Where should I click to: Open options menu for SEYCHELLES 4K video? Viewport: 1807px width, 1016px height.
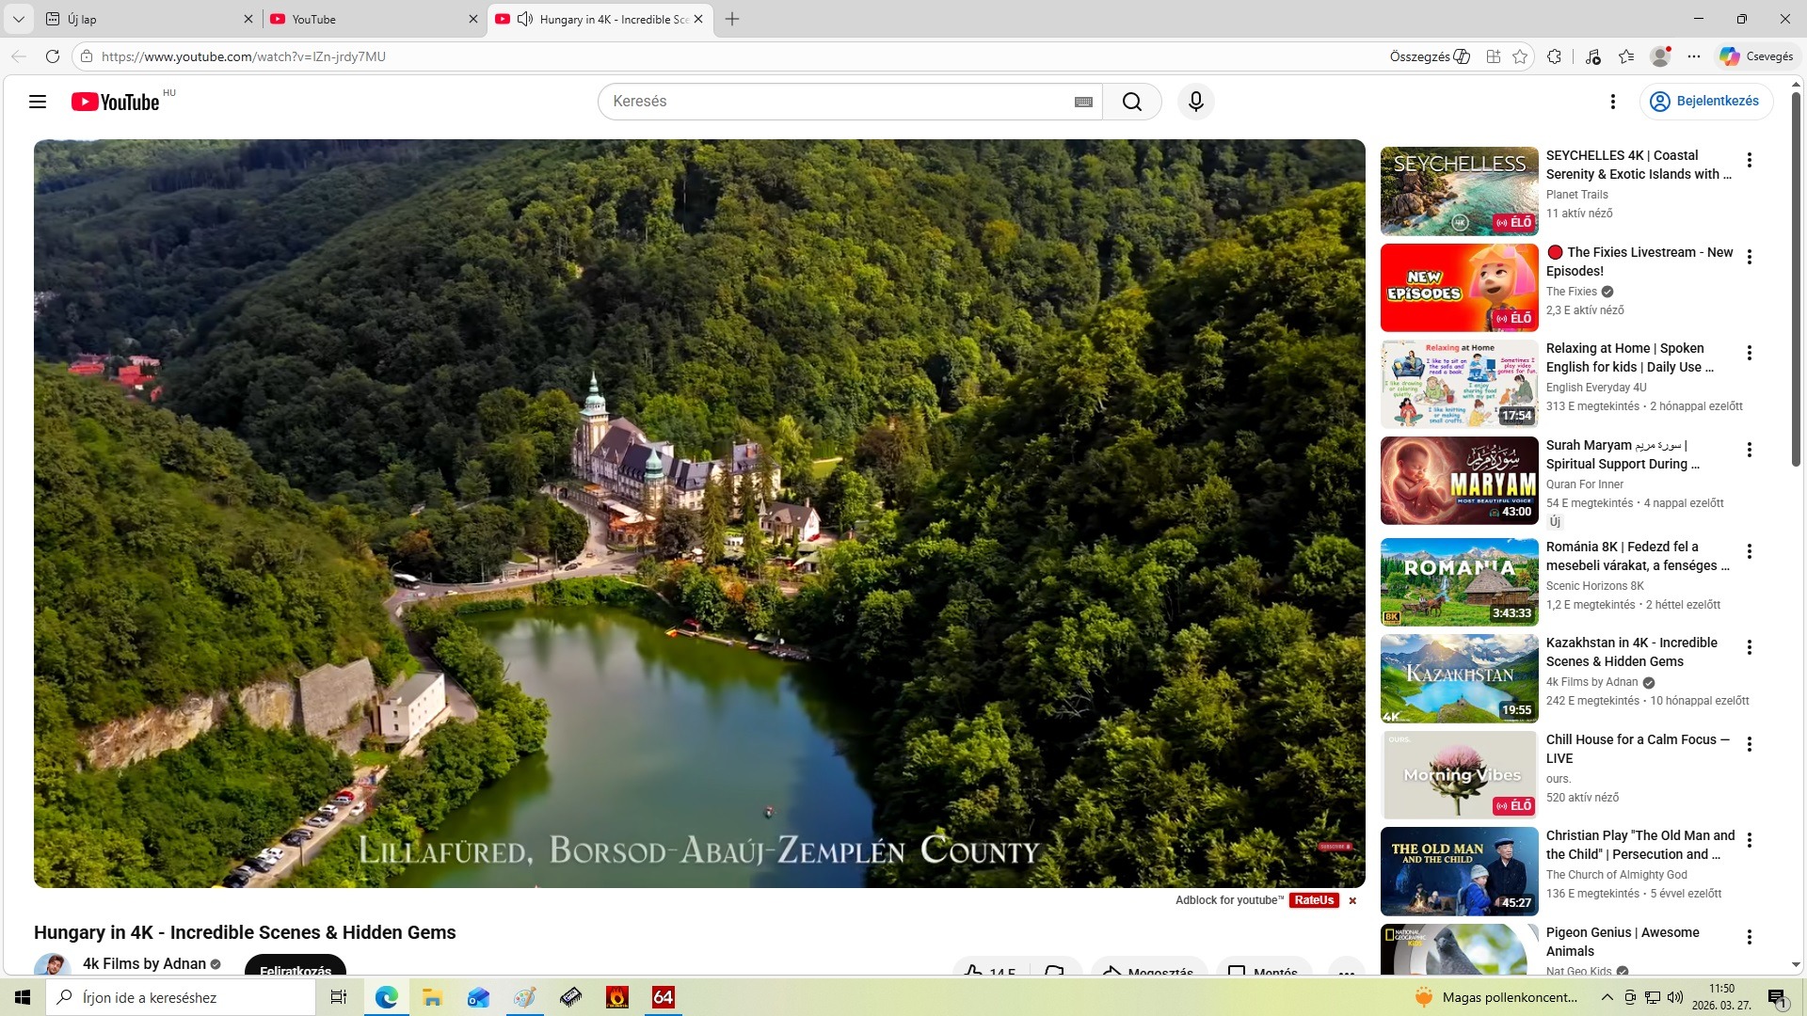point(1750,161)
